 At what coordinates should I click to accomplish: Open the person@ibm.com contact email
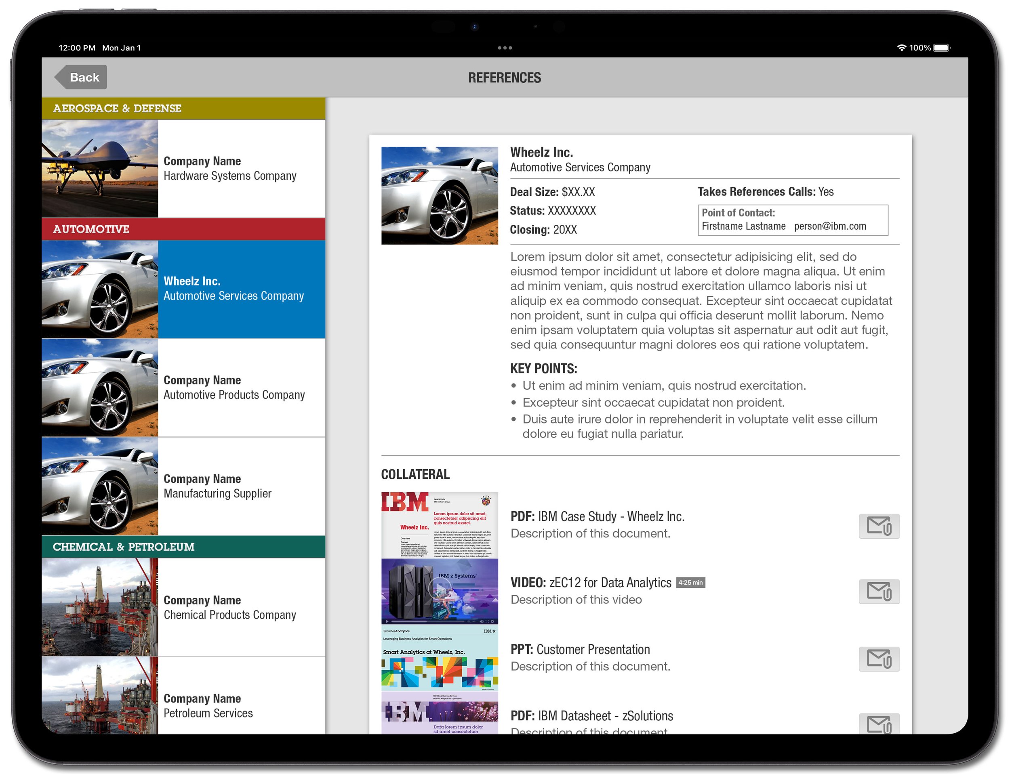830,226
